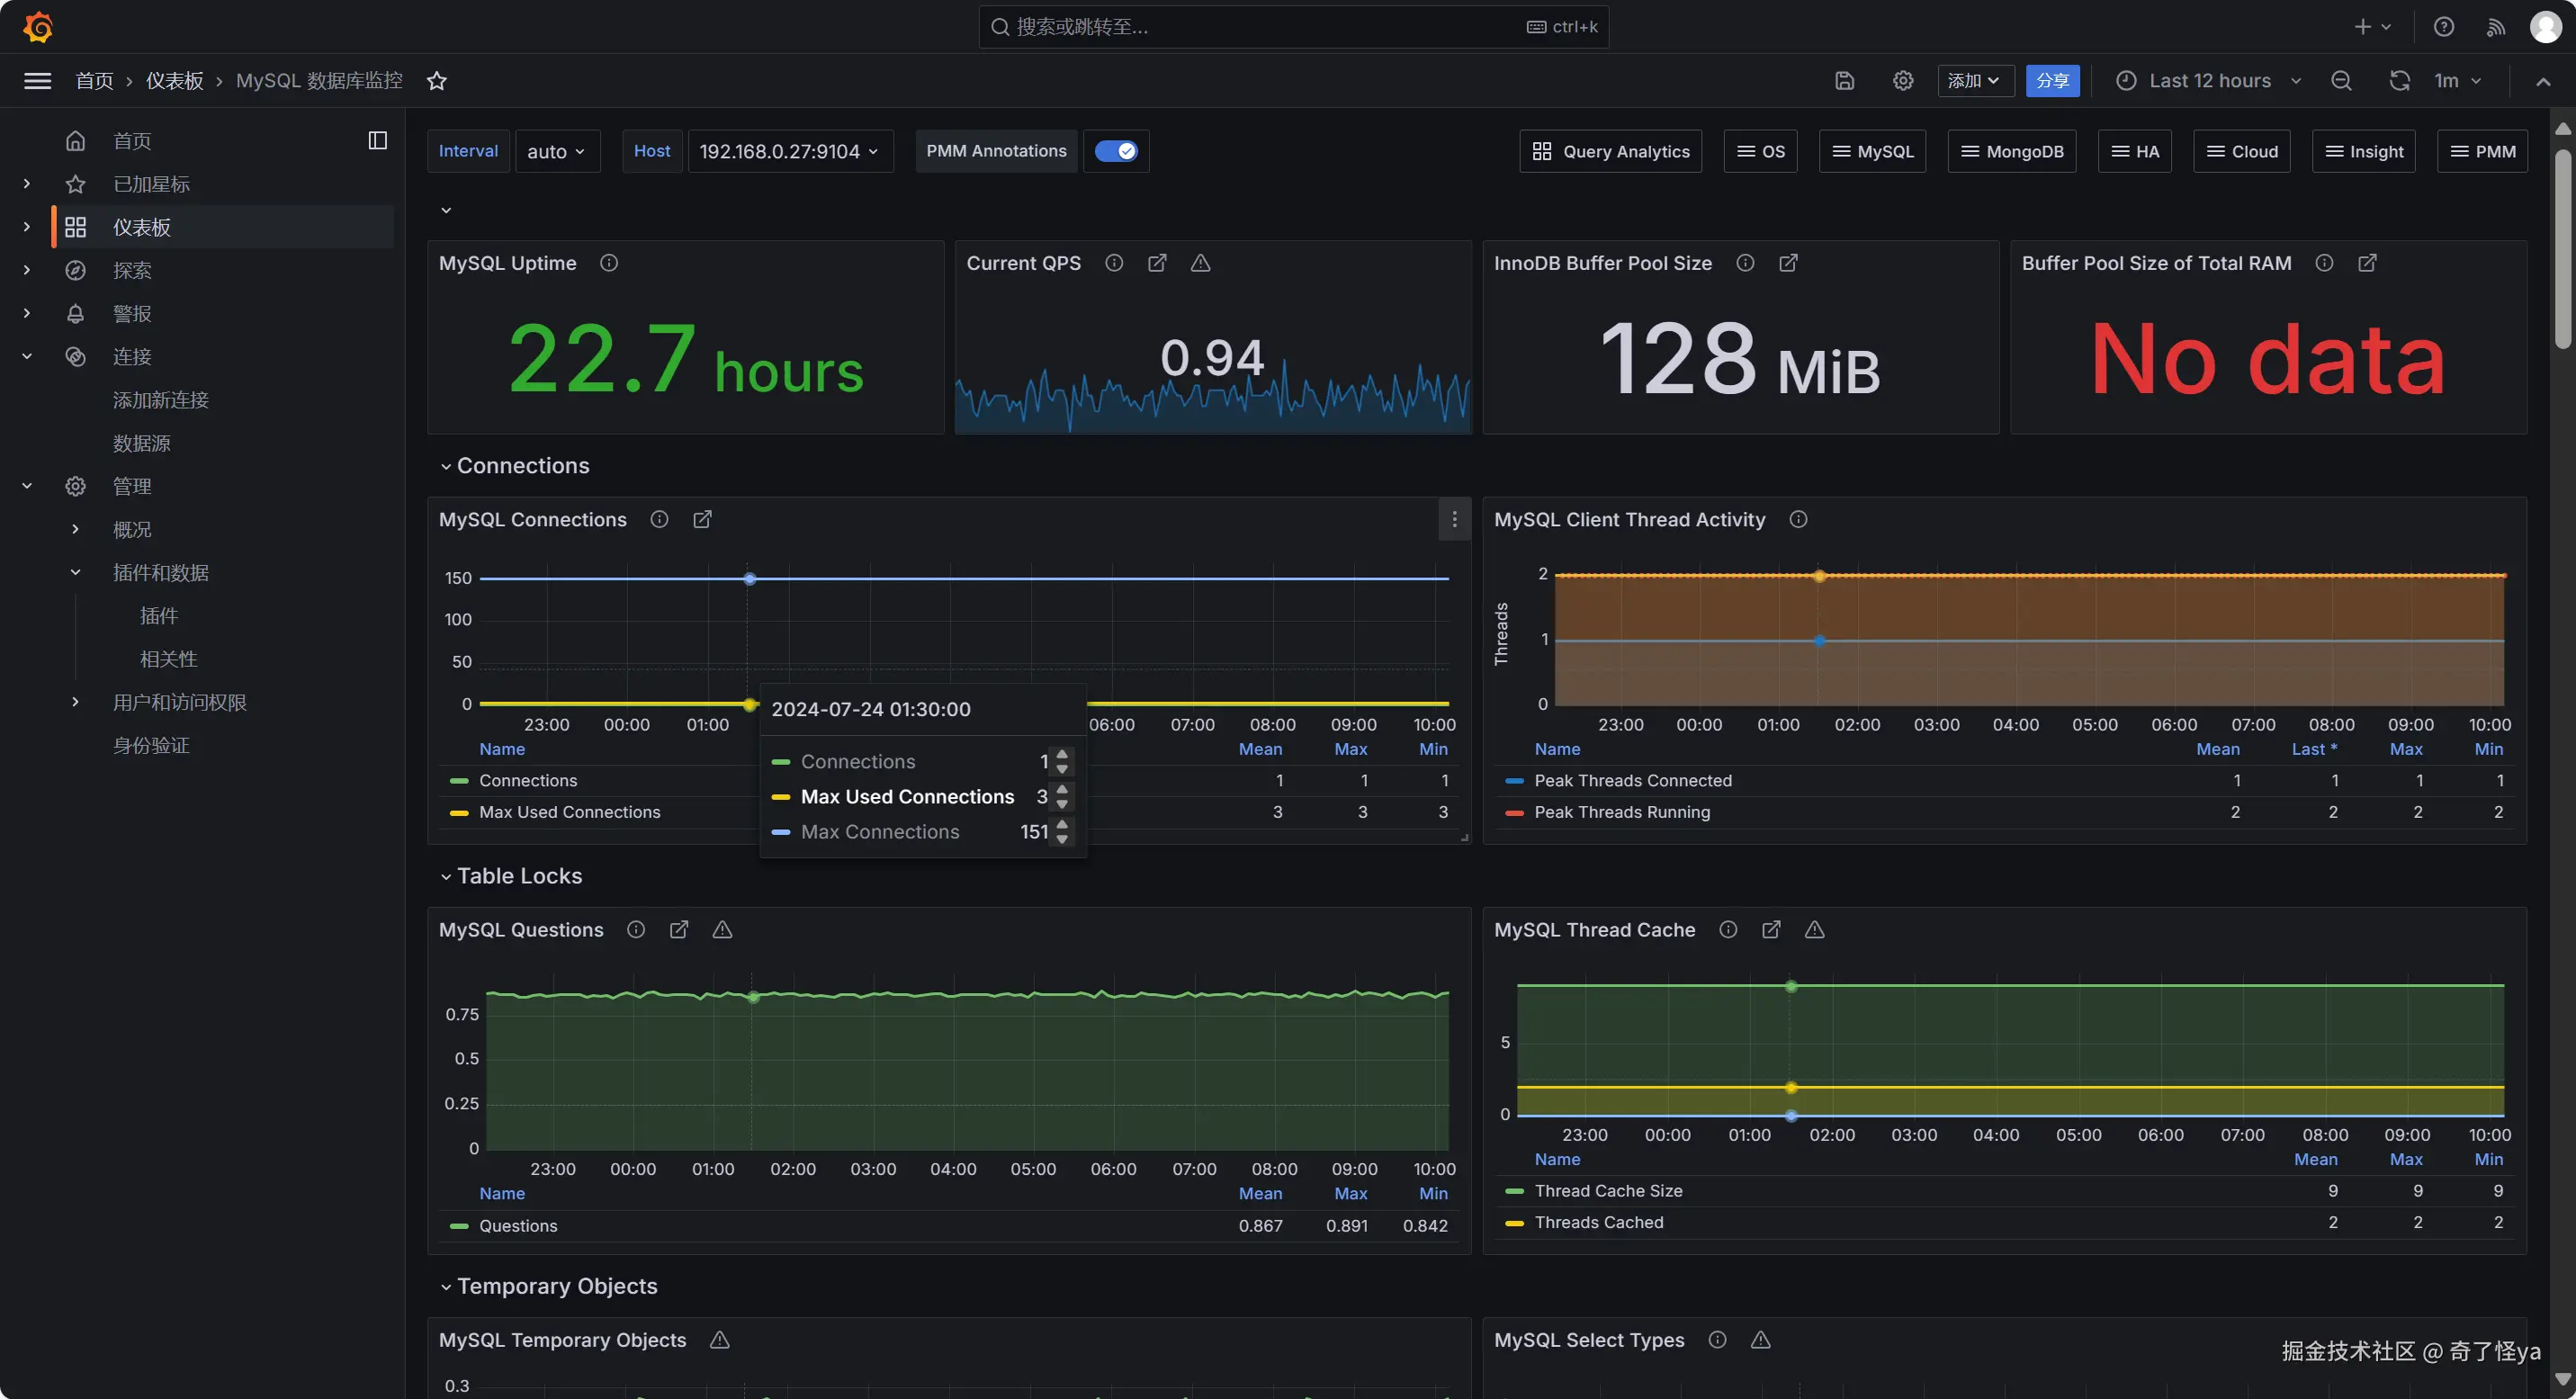The height and width of the screenshot is (1399, 2576).
Task: Open the Host selection dropdown
Action: click(x=789, y=151)
